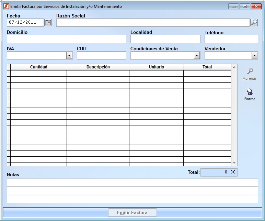Click the Borrar trash icon
Image resolution: width=265 pixels, height=221 pixels.
250,92
